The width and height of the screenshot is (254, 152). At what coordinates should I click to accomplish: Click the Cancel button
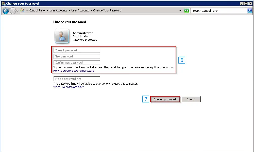point(191,99)
